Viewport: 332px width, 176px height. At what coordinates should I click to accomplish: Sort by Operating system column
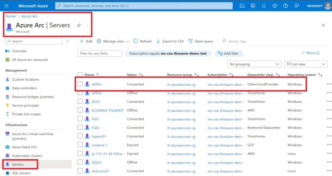pyautogui.click(x=320, y=75)
